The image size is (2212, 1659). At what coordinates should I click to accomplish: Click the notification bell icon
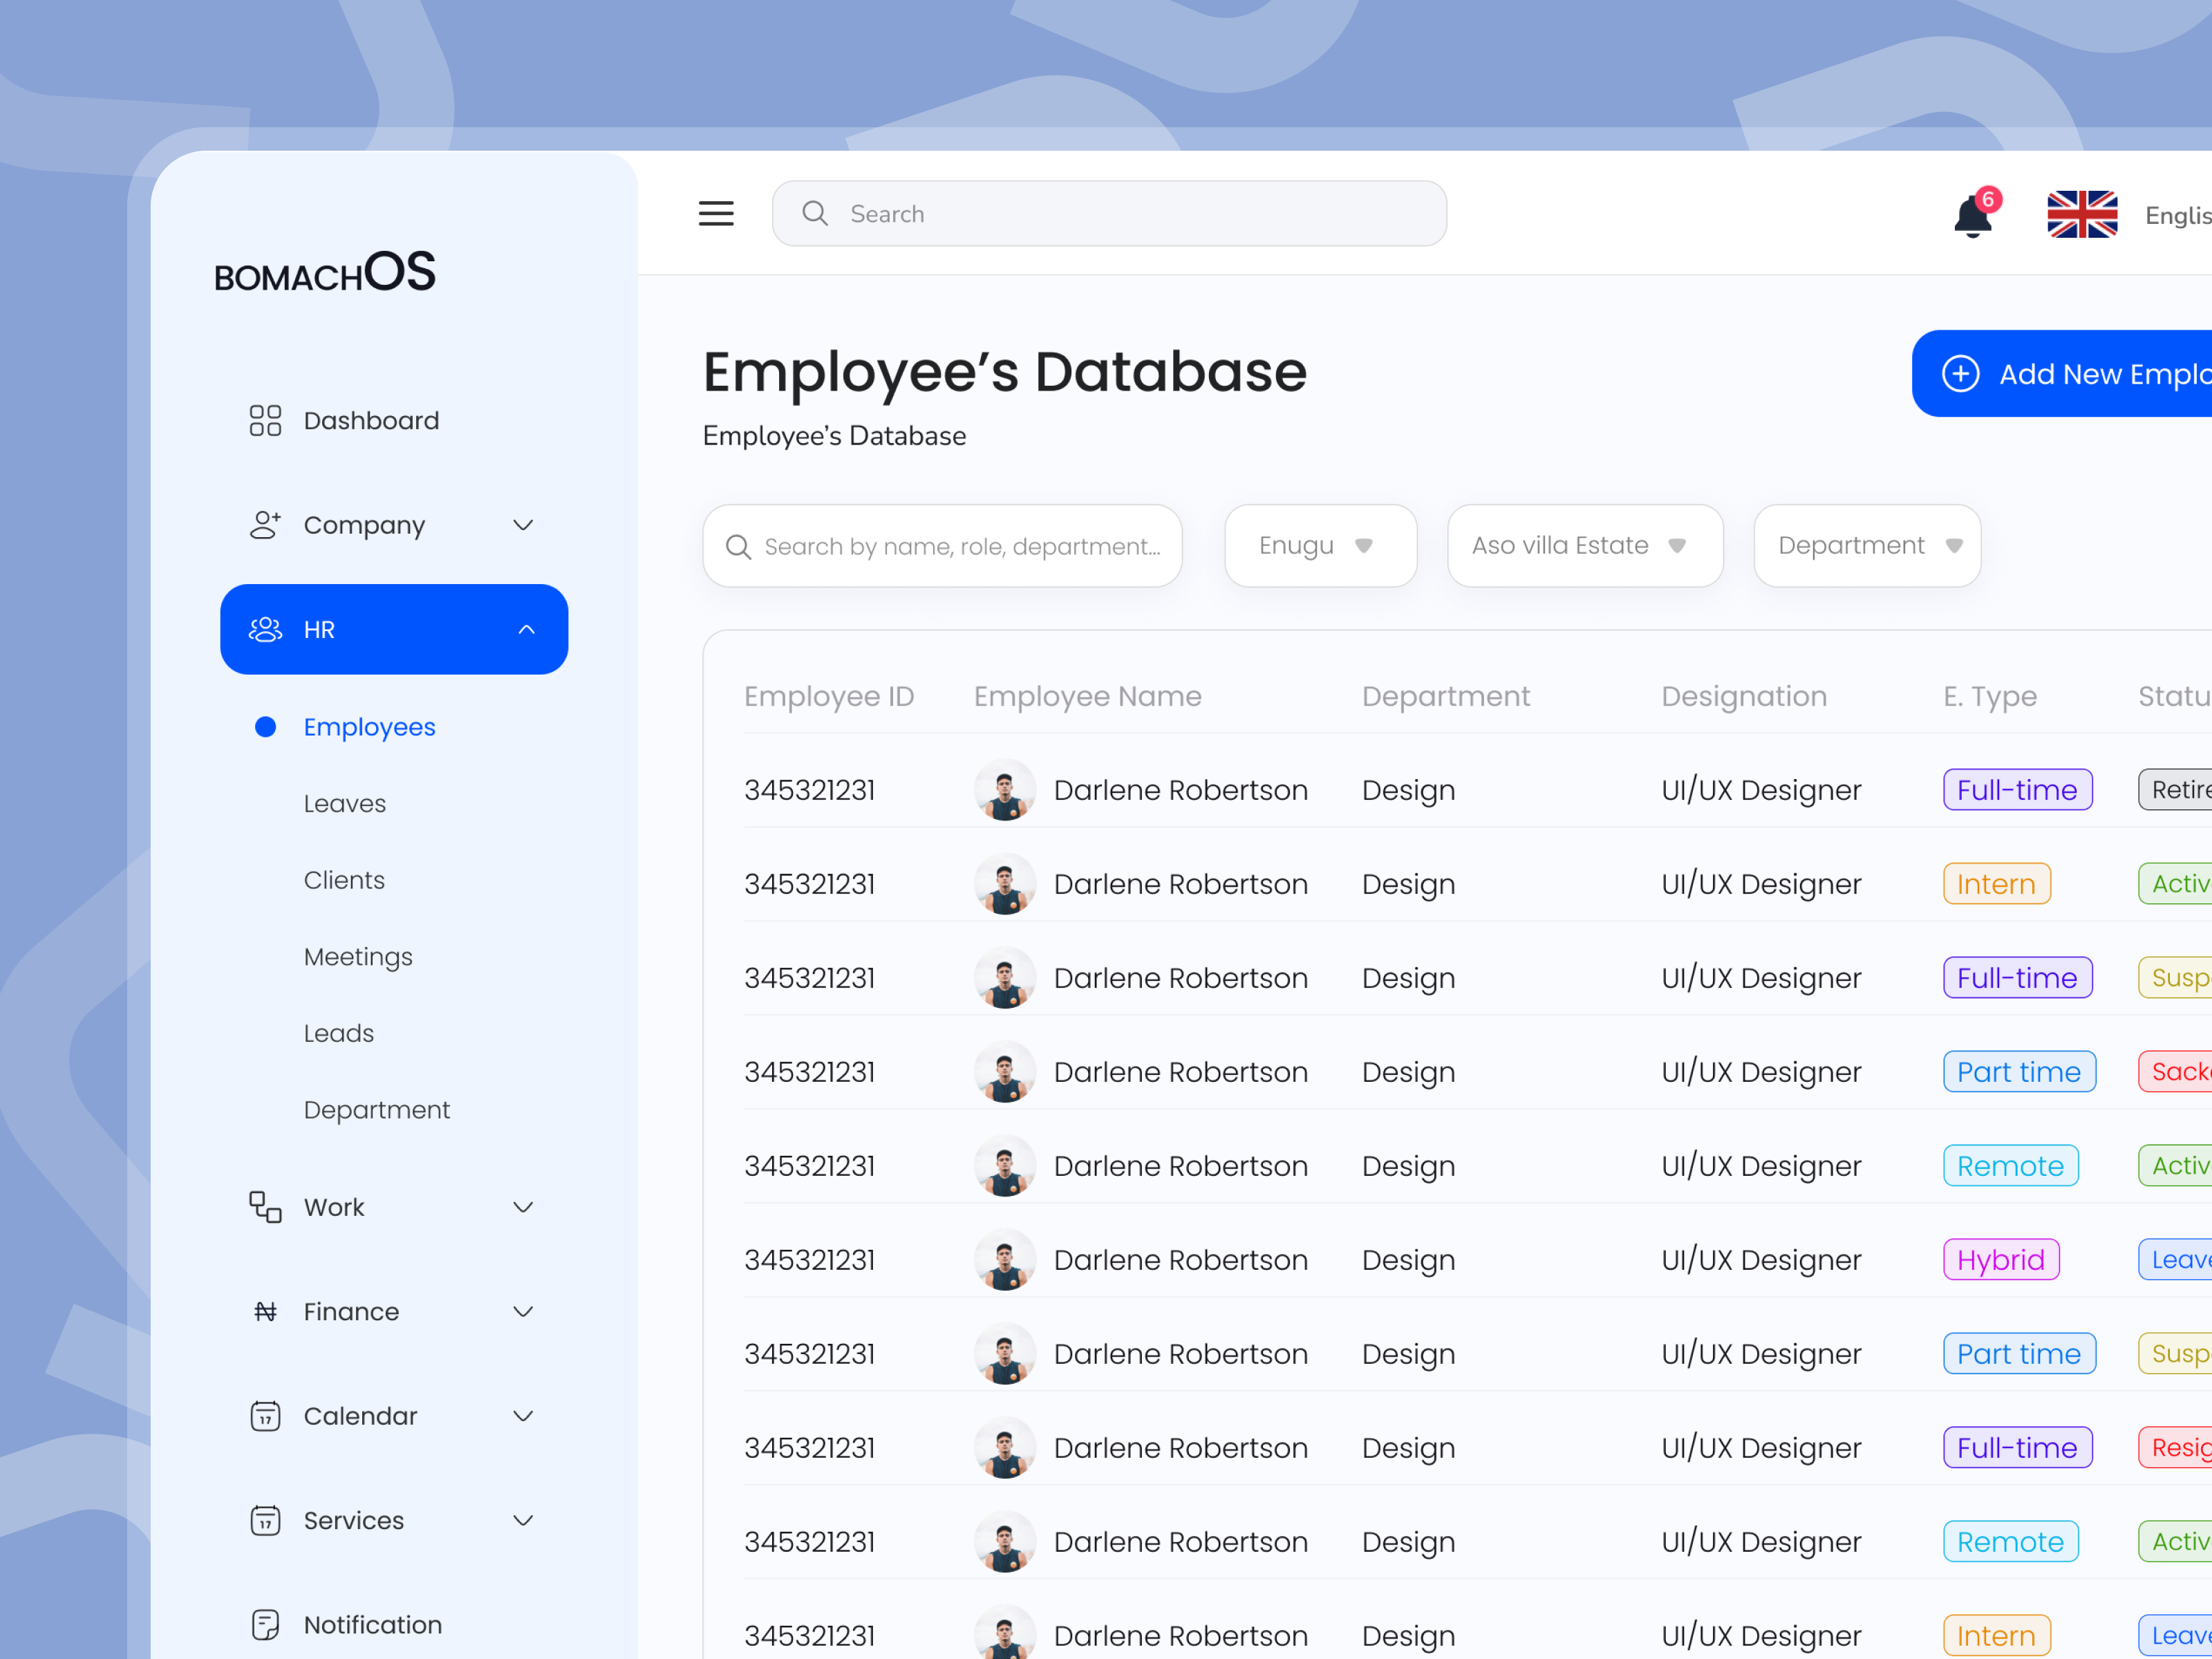pyautogui.click(x=1971, y=215)
